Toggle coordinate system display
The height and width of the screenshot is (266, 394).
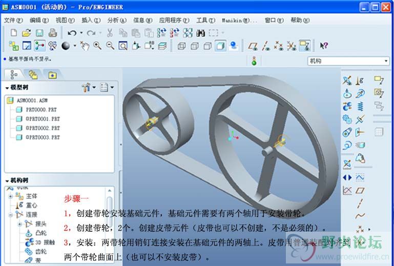(x=292, y=46)
